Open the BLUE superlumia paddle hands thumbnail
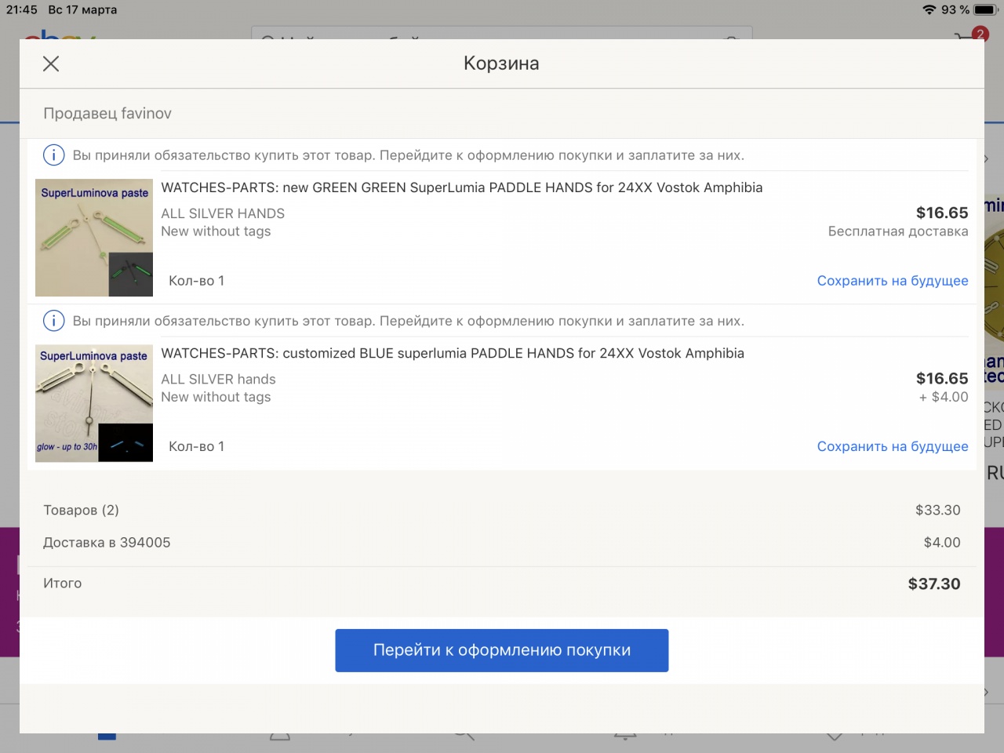Screen dimensions: 1004x753 click(x=94, y=403)
